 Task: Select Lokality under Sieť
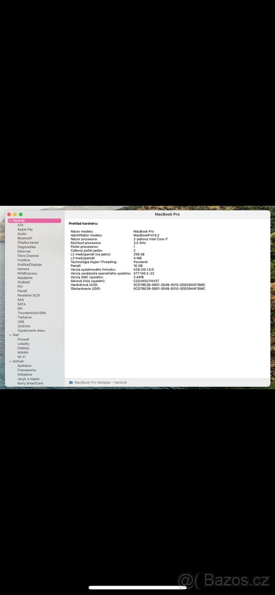pos(23,344)
